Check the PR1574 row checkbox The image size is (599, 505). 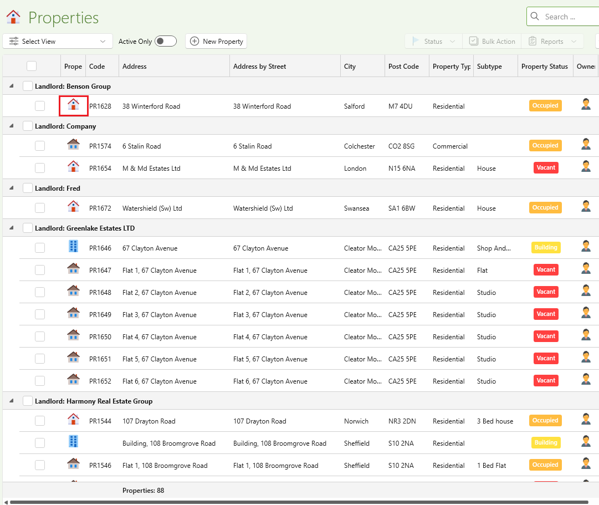[40, 146]
